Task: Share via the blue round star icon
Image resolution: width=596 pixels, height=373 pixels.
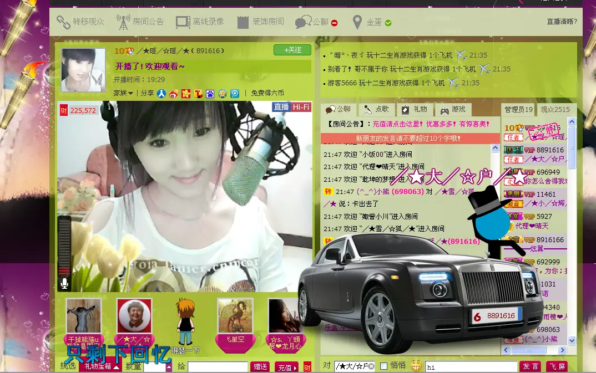Action: point(223,93)
